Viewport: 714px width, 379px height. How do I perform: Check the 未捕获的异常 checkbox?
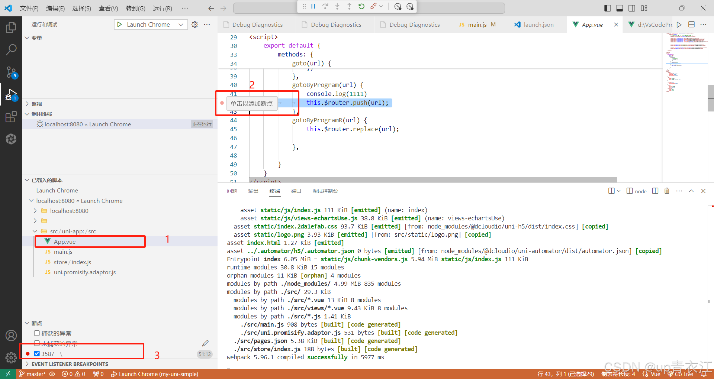(x=37, y=343)
